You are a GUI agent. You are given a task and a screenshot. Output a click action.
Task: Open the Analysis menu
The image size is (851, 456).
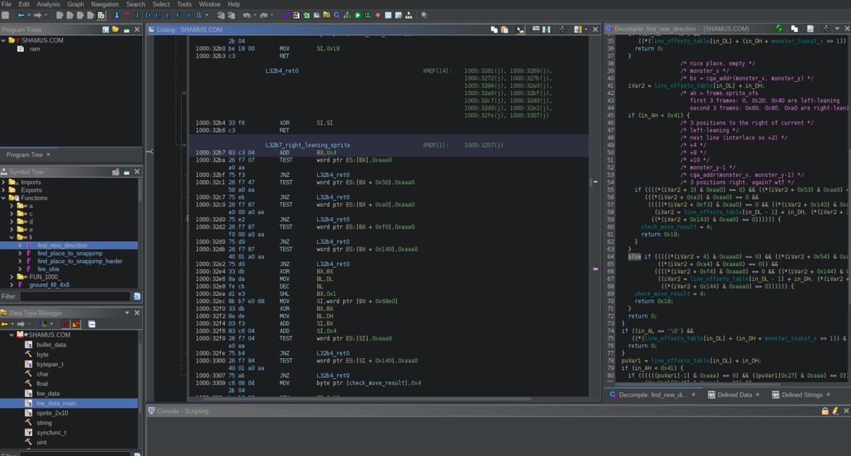pos(48,4)
